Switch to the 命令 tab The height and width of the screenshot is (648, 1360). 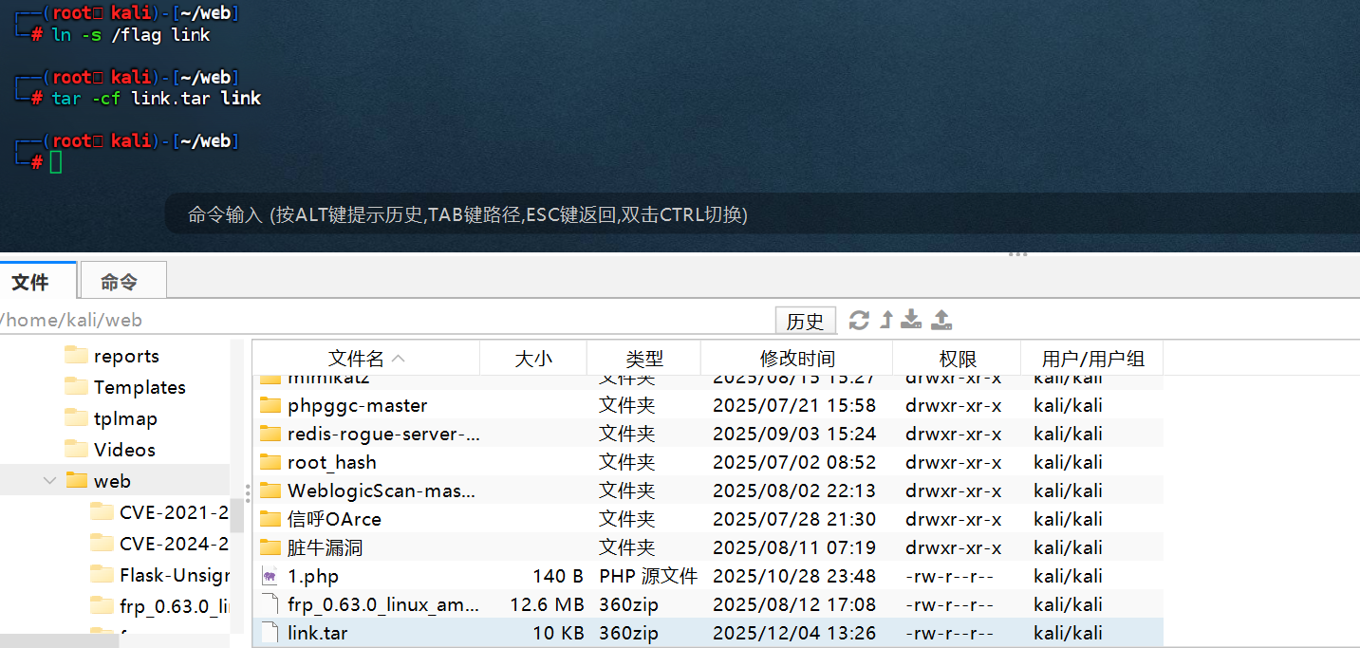click(122, 280)
